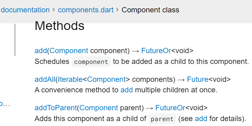252x126 pixels.
Task: Open FutureOr return type of add
Action: coord(156,51)
